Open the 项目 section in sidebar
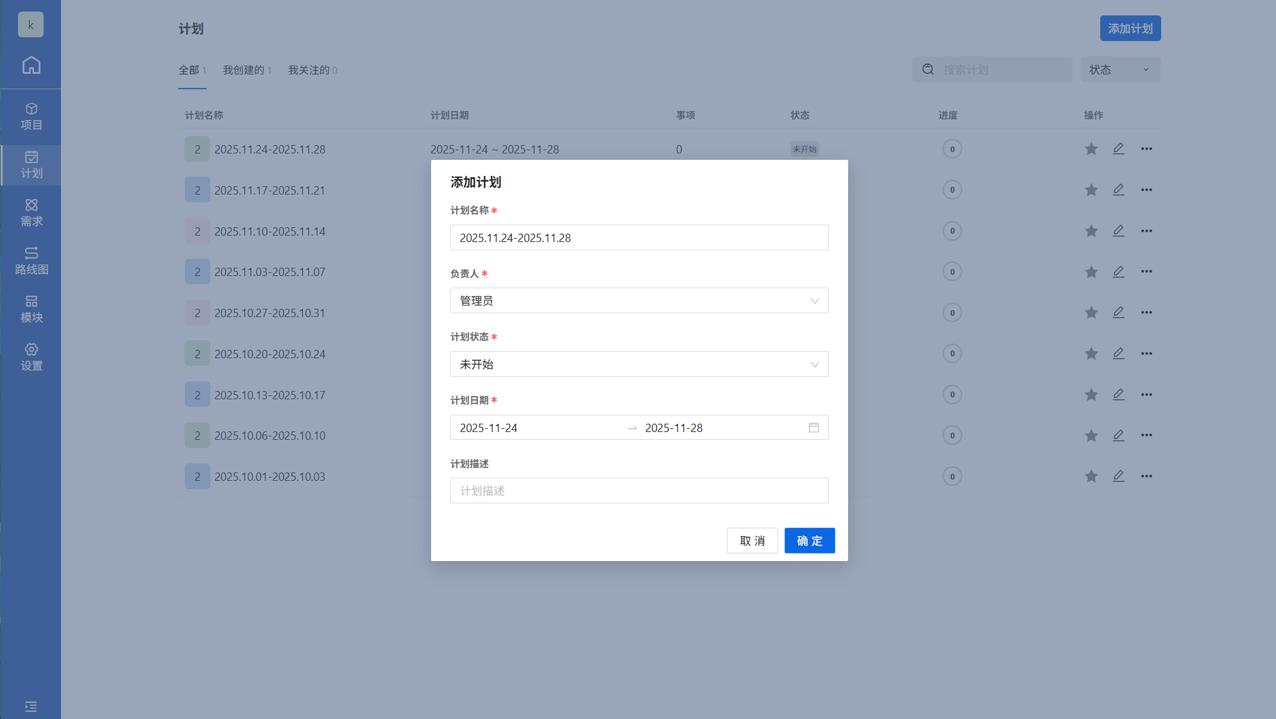The image size is (1276, 719). click(x=31, y=117)
